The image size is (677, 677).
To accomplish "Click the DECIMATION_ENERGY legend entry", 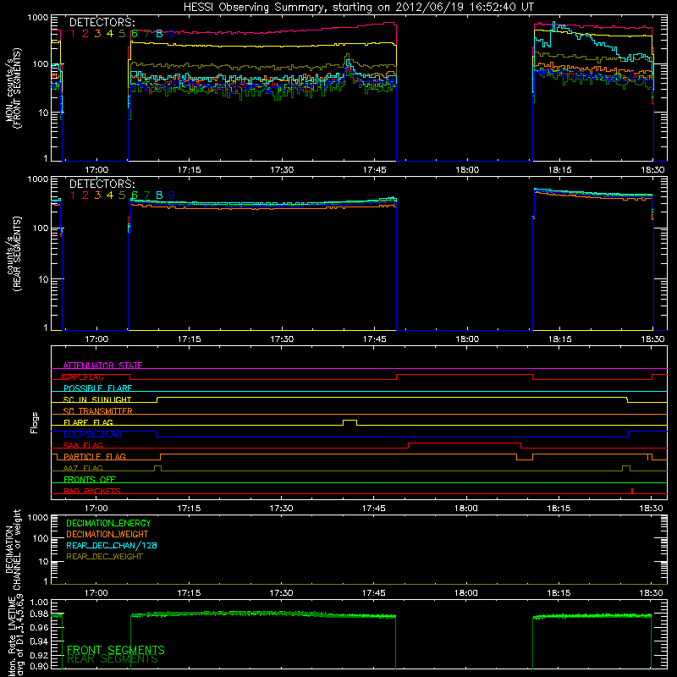I will (108, 523).
